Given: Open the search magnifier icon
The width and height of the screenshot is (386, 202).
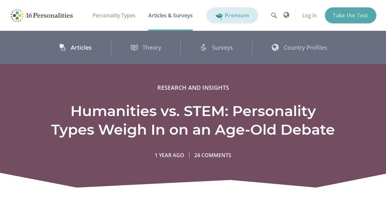Looking at the screenshot, I should 274,15.
